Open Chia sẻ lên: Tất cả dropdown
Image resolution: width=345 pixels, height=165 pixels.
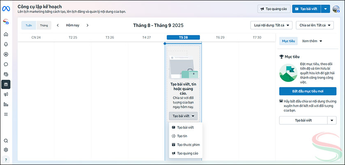[x=315, y=25]
